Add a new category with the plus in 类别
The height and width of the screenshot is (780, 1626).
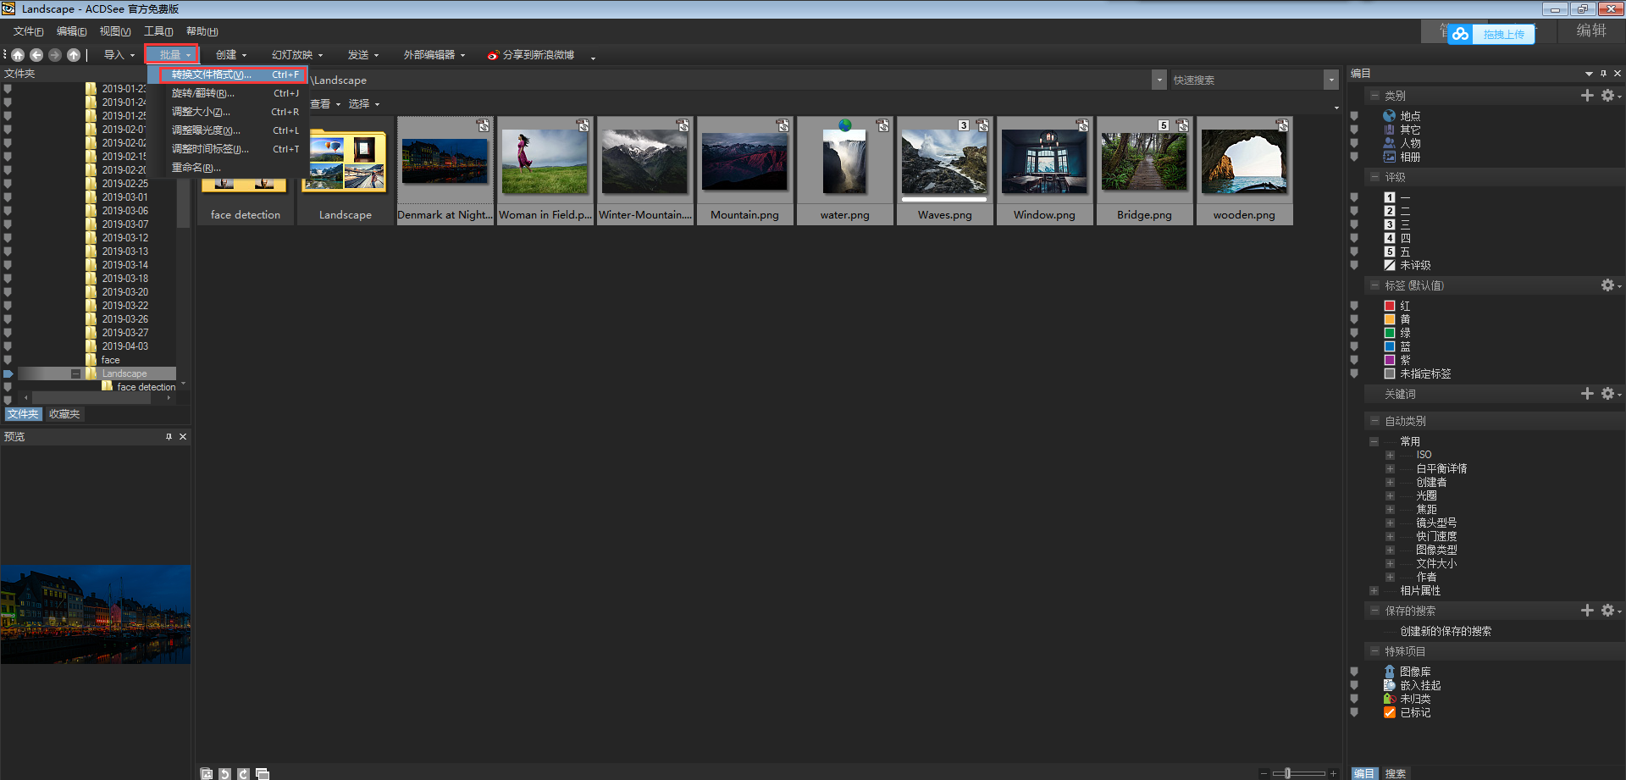pyautogui.click(x=1587, y=96)
